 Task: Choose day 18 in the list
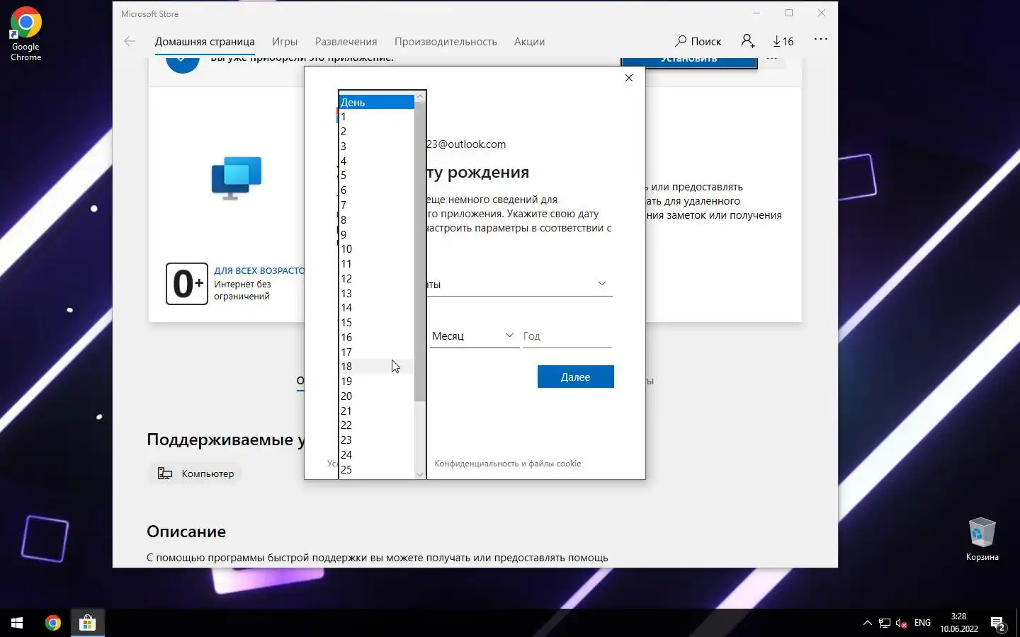[376, 367]
